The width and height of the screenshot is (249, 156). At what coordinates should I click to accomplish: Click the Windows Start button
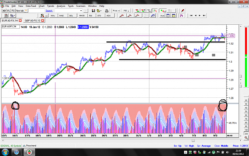(x=5, y=152)
